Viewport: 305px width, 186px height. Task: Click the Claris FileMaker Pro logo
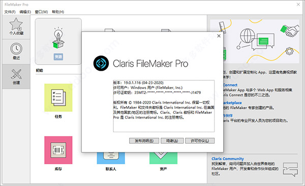pyautogui.click(x=101, y=64)
